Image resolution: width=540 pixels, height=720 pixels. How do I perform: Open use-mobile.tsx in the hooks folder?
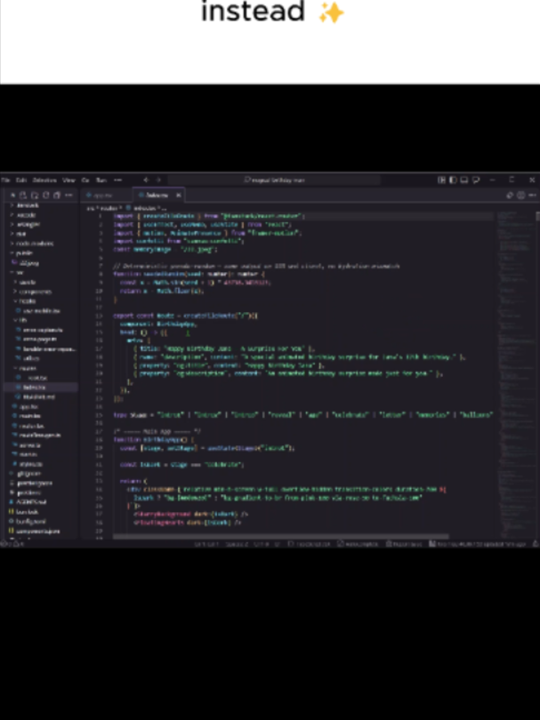coord(39,311)
